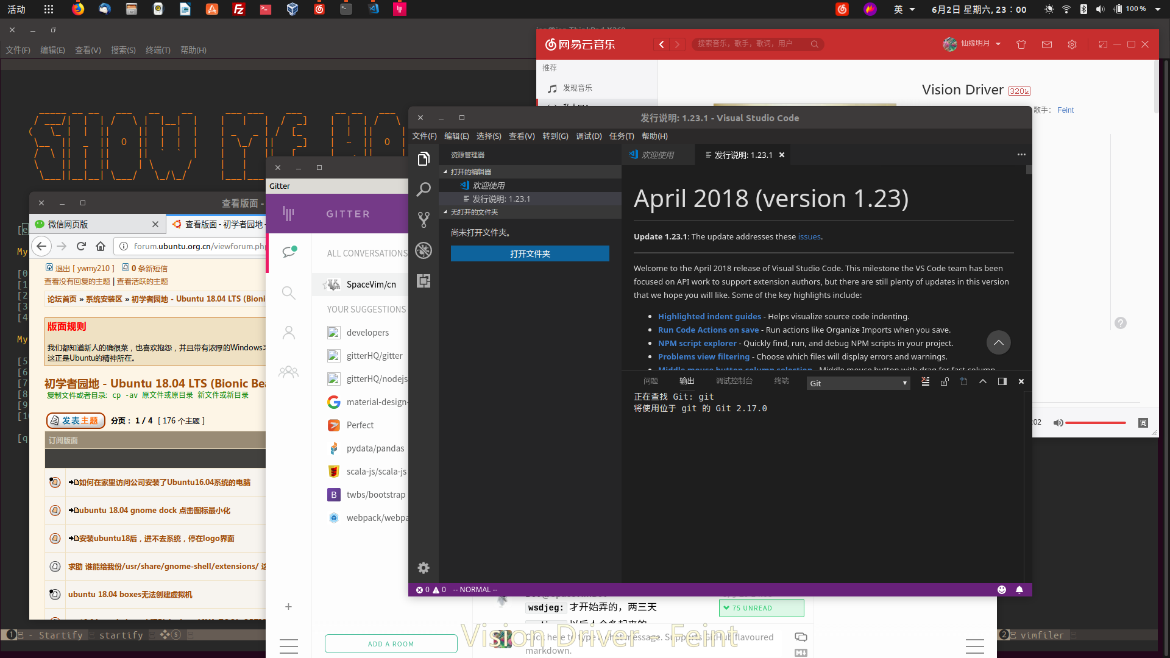Open the NetEase Music skin shirt icon
This screenshot has width=1170, height=658.
tap(1021, 44)
